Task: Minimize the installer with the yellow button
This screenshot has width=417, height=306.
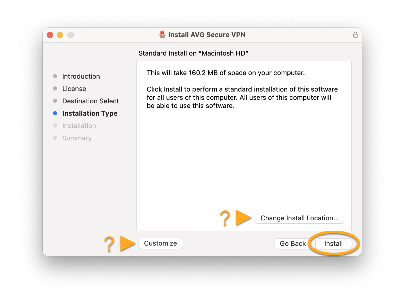Action: 60,35
